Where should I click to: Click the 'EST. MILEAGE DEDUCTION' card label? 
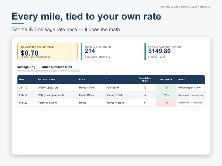(x=164, y=47)
